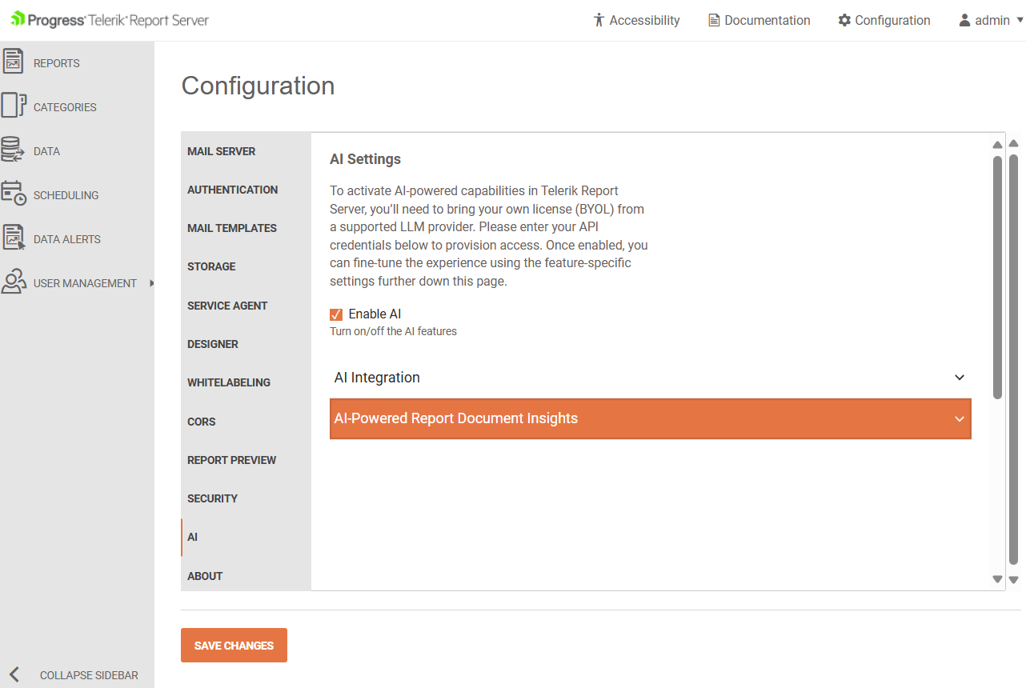1026x688 pixels.
Task: Collapse the AI-Powered Report Document Insights panel
Action: tap(959, 418)
